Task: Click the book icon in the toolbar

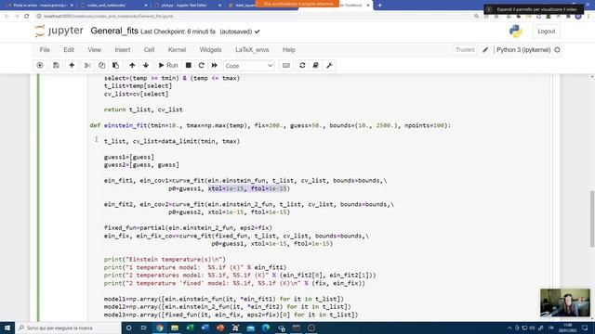Action: (315, 66)
